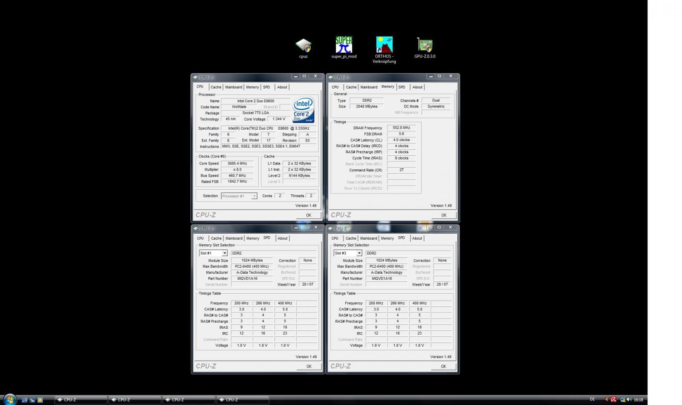Click the memory size value '2048 MBytes'
Image resolution: width=682 pixels, height=405 pixels.
point(367,107)
